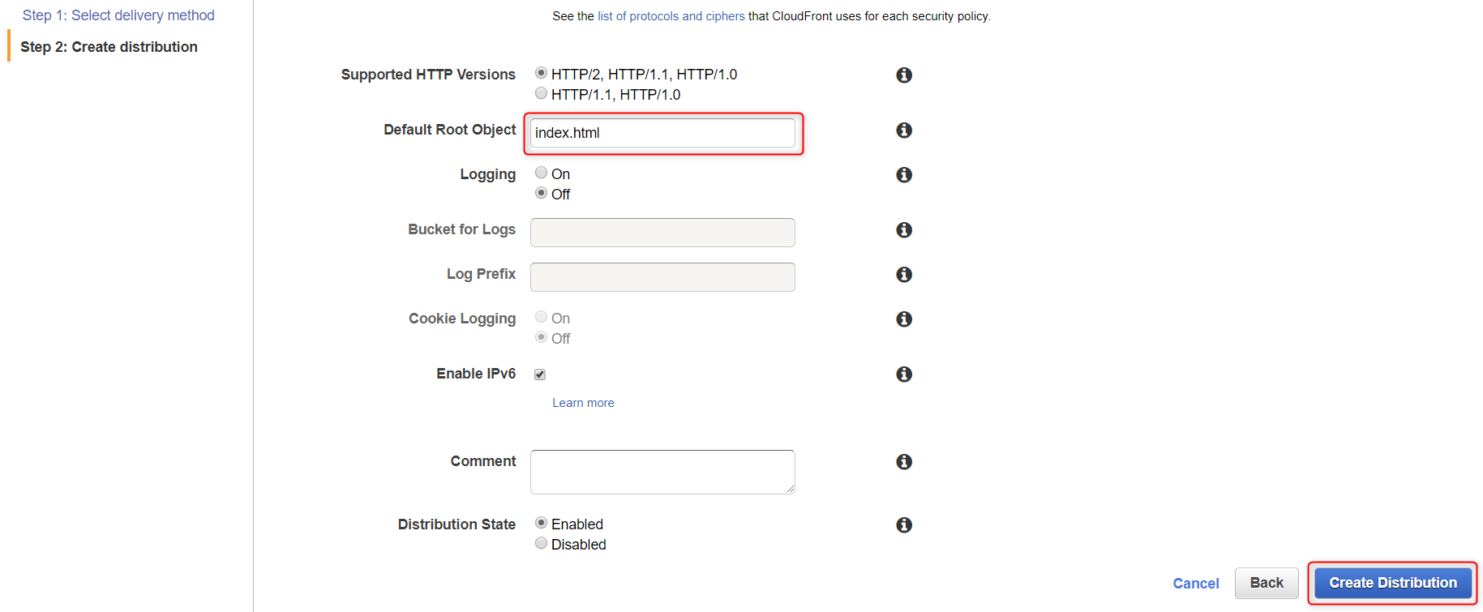Select Cookie Logging On radio
Image resolution: width=1483 pixels, height=612 pixels.
pos(541,317)
